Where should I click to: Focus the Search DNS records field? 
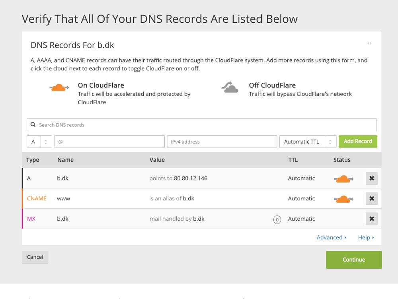point(205,125)
